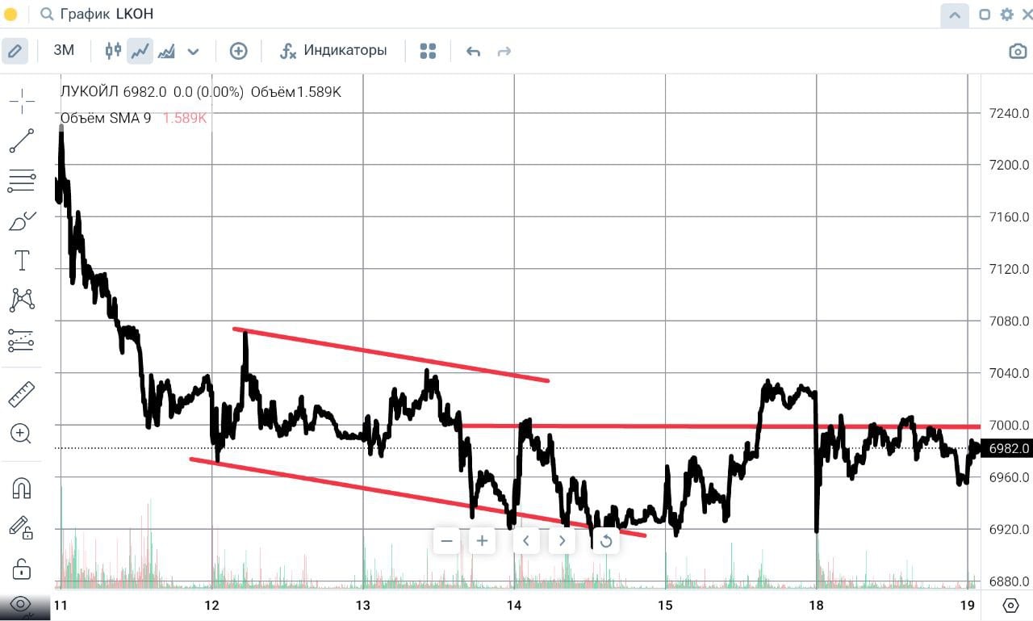This screenshot has width=1033, height=621.
Task: Zoom in chart with plus button
Action: [x=483, y=540]
